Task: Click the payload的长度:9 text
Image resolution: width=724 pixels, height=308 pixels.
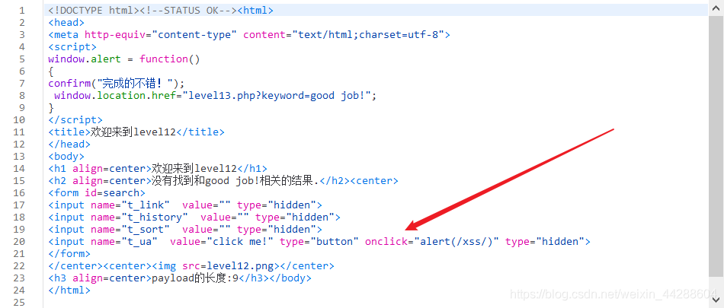Action: click(x=194, y=278)
